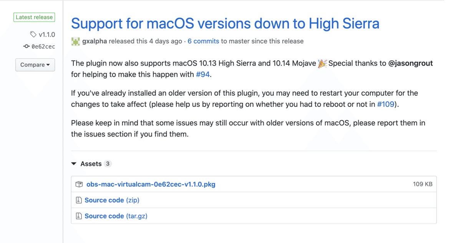Open the @jasongrout mention

tap(410, 63)
